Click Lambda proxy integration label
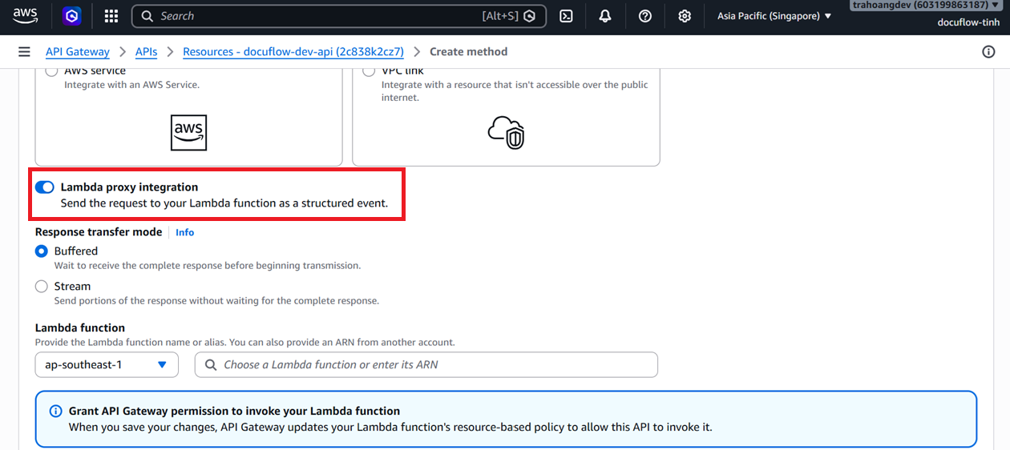 [129, 187]
